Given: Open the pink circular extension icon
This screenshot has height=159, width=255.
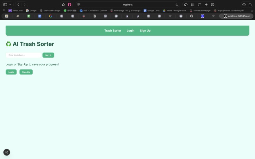Looking at the screenshot, I should (x=69, y=4).
